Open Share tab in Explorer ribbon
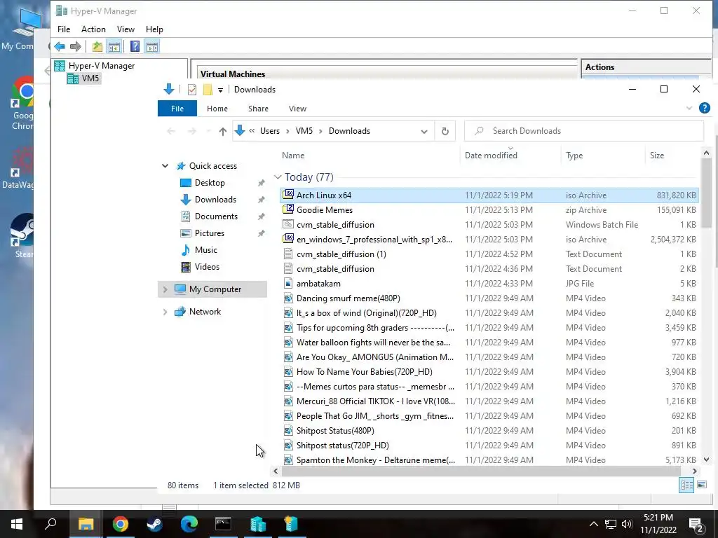718x538 pixels. [258, 109]
